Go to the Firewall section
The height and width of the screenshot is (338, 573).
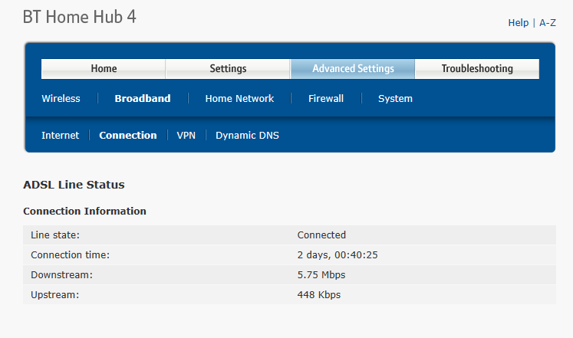click(x=325, y=99)
